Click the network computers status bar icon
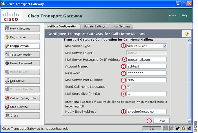 [189, 129]
